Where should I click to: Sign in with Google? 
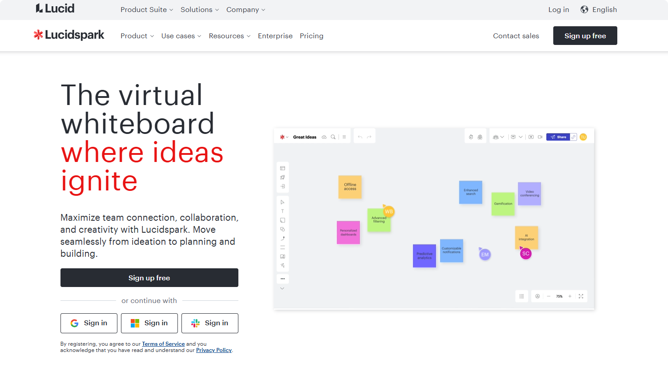(x=89, y=323)
